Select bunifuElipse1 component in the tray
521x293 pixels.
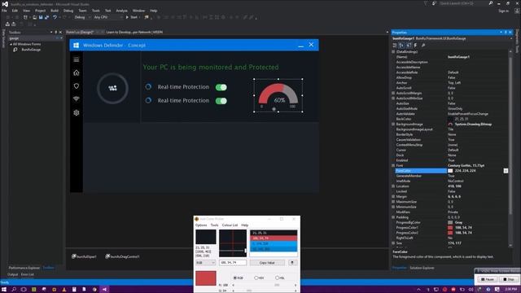pos(84,256)
